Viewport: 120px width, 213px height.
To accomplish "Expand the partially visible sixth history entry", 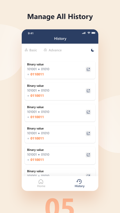I will pos(88,175).
